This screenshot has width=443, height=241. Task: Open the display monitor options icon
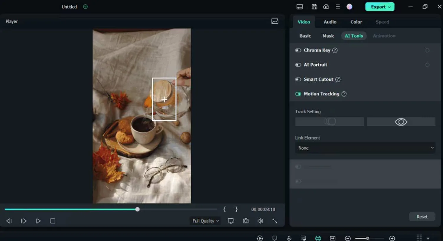tap(231, 221)
